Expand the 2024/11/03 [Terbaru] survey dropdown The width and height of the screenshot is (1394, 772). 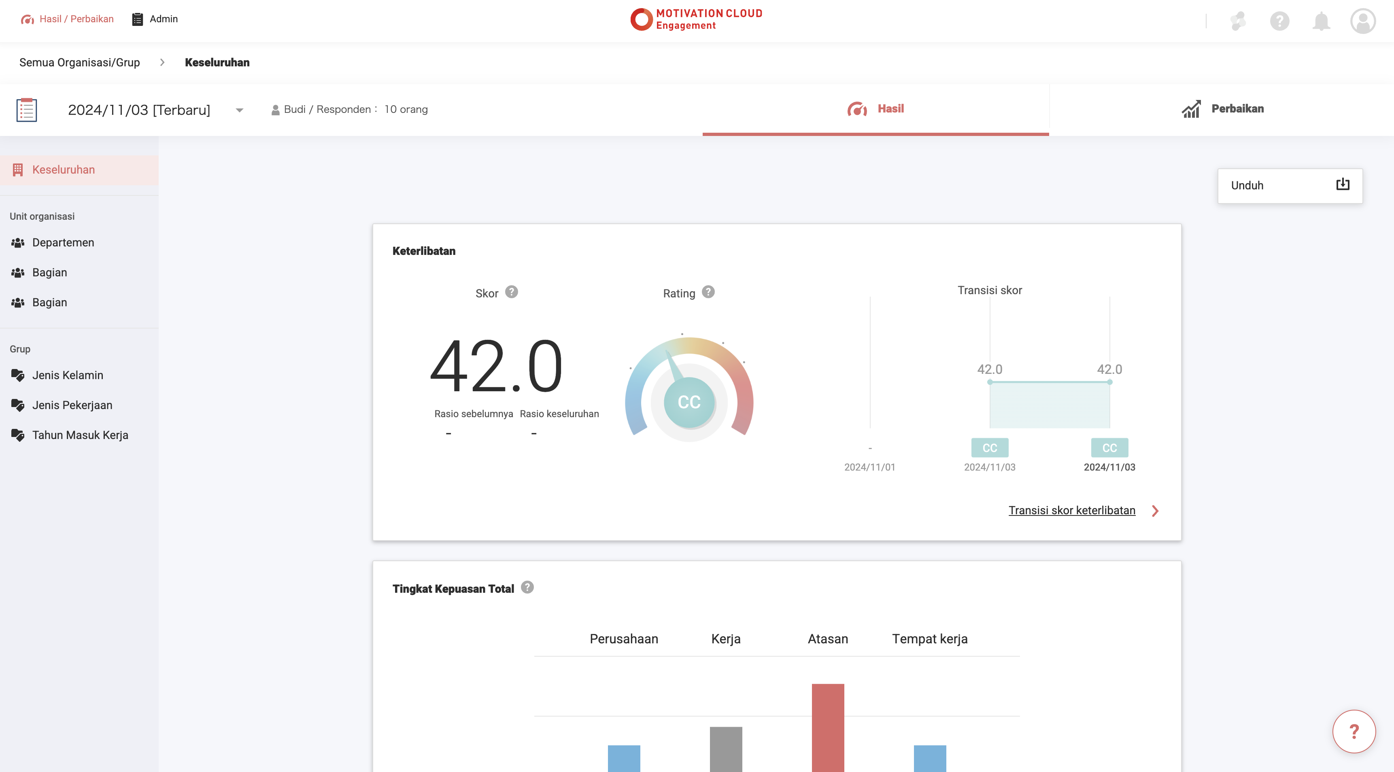pos(239,110)
